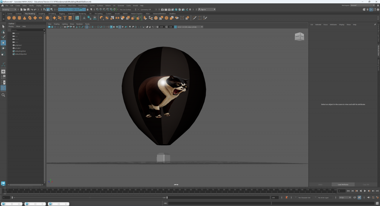
Task: Create a polygon cone from shelf
Action: (x=24, y=18)
